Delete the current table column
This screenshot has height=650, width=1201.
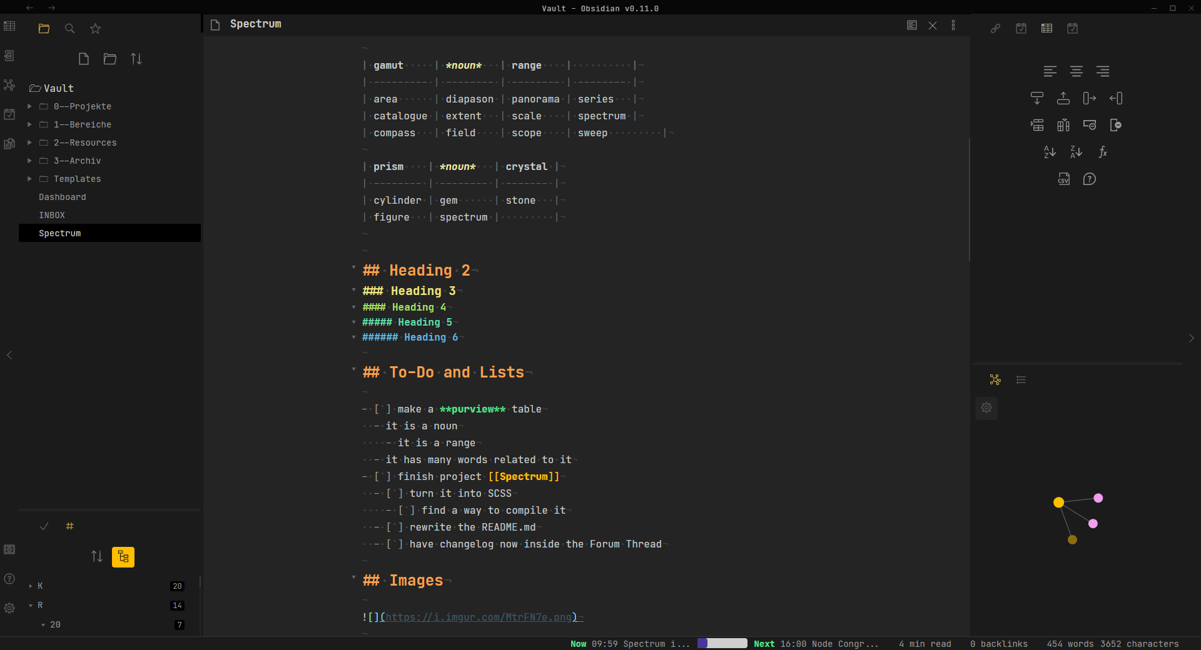pyautogui.click(x=1115, y=125)
